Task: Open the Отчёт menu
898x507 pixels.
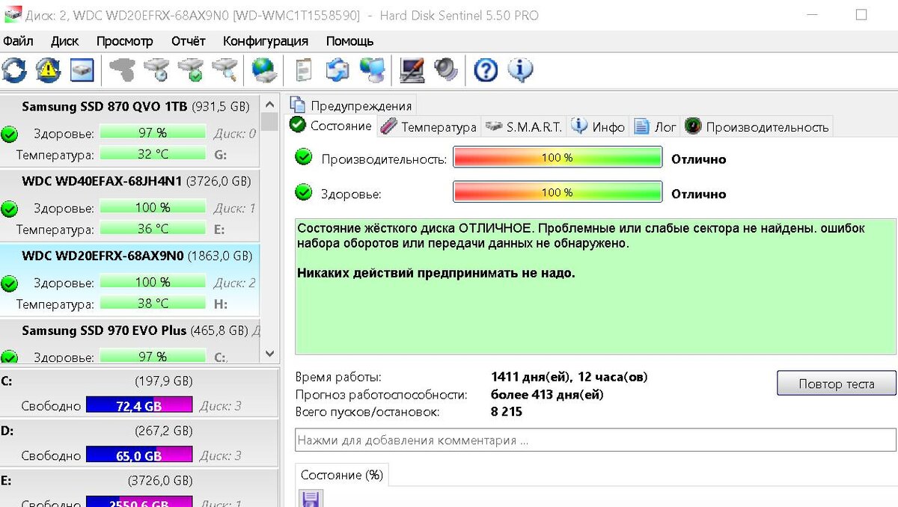Action: tap(188, 41)
